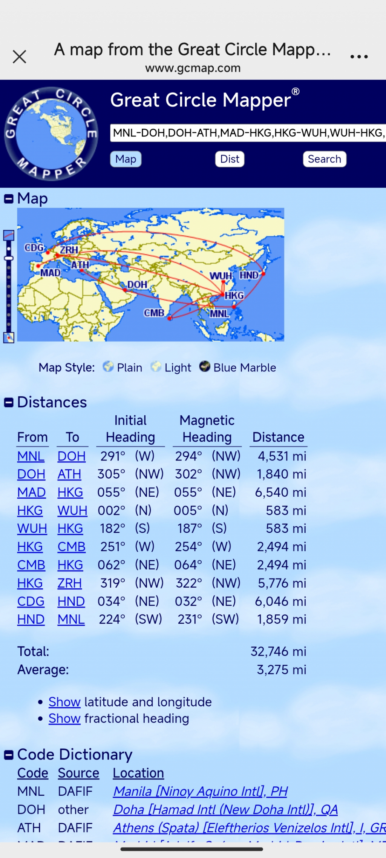Click the 6,540 mi distance value
386x858 pixels.
pos(281,493)
